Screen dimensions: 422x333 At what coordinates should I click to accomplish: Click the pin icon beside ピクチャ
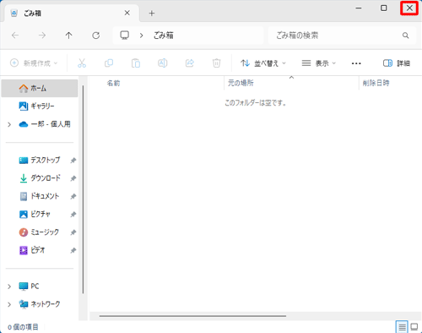pyautogui.click(x=73, y=215)
